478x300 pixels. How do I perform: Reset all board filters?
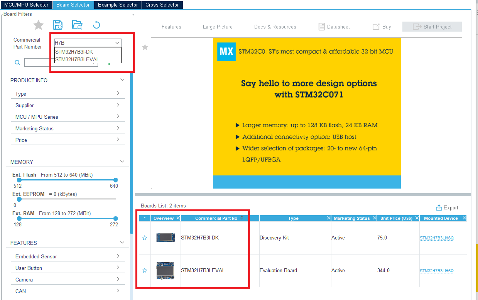96,25
